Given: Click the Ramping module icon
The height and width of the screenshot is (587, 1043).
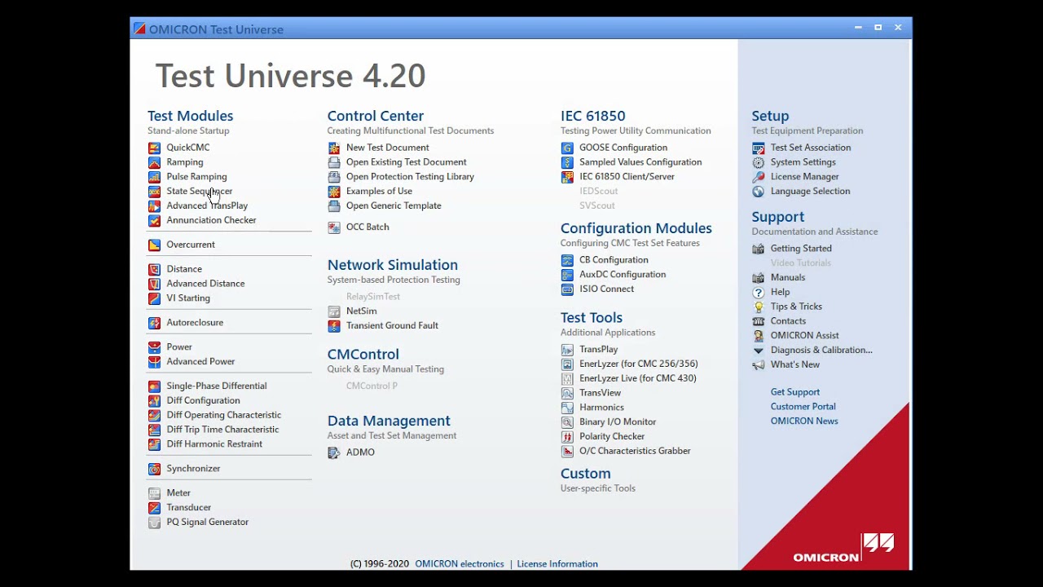Looking at the screenshot, I should pos(154,162).
